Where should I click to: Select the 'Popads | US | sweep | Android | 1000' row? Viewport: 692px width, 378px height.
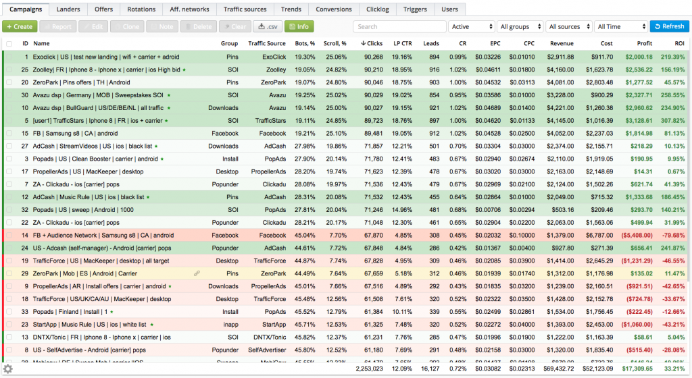345,210
